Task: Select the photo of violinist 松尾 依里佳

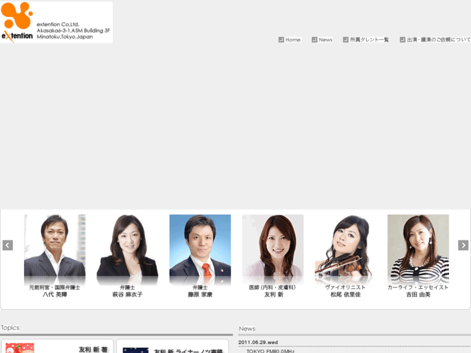Action: (x=345, y=249)
